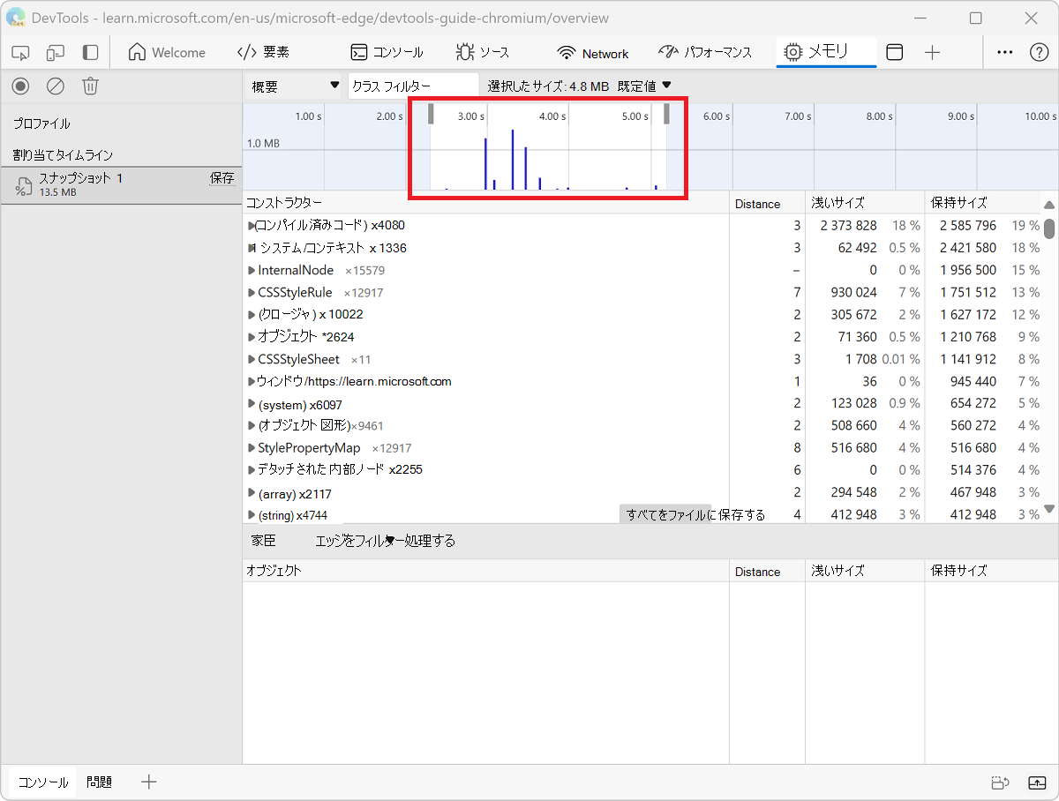Image resolution: width=1059 pixels, height=801 pixels.
Task: Switch to the ソース tab
Action: [483, 53]
